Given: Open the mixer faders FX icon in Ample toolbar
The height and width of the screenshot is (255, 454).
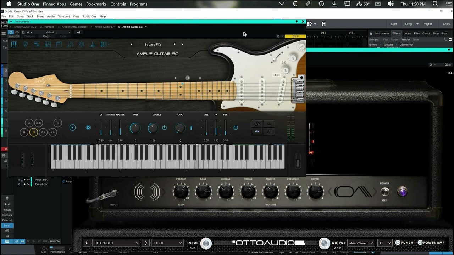Looking at the screenshot, I should click(70, 45).
